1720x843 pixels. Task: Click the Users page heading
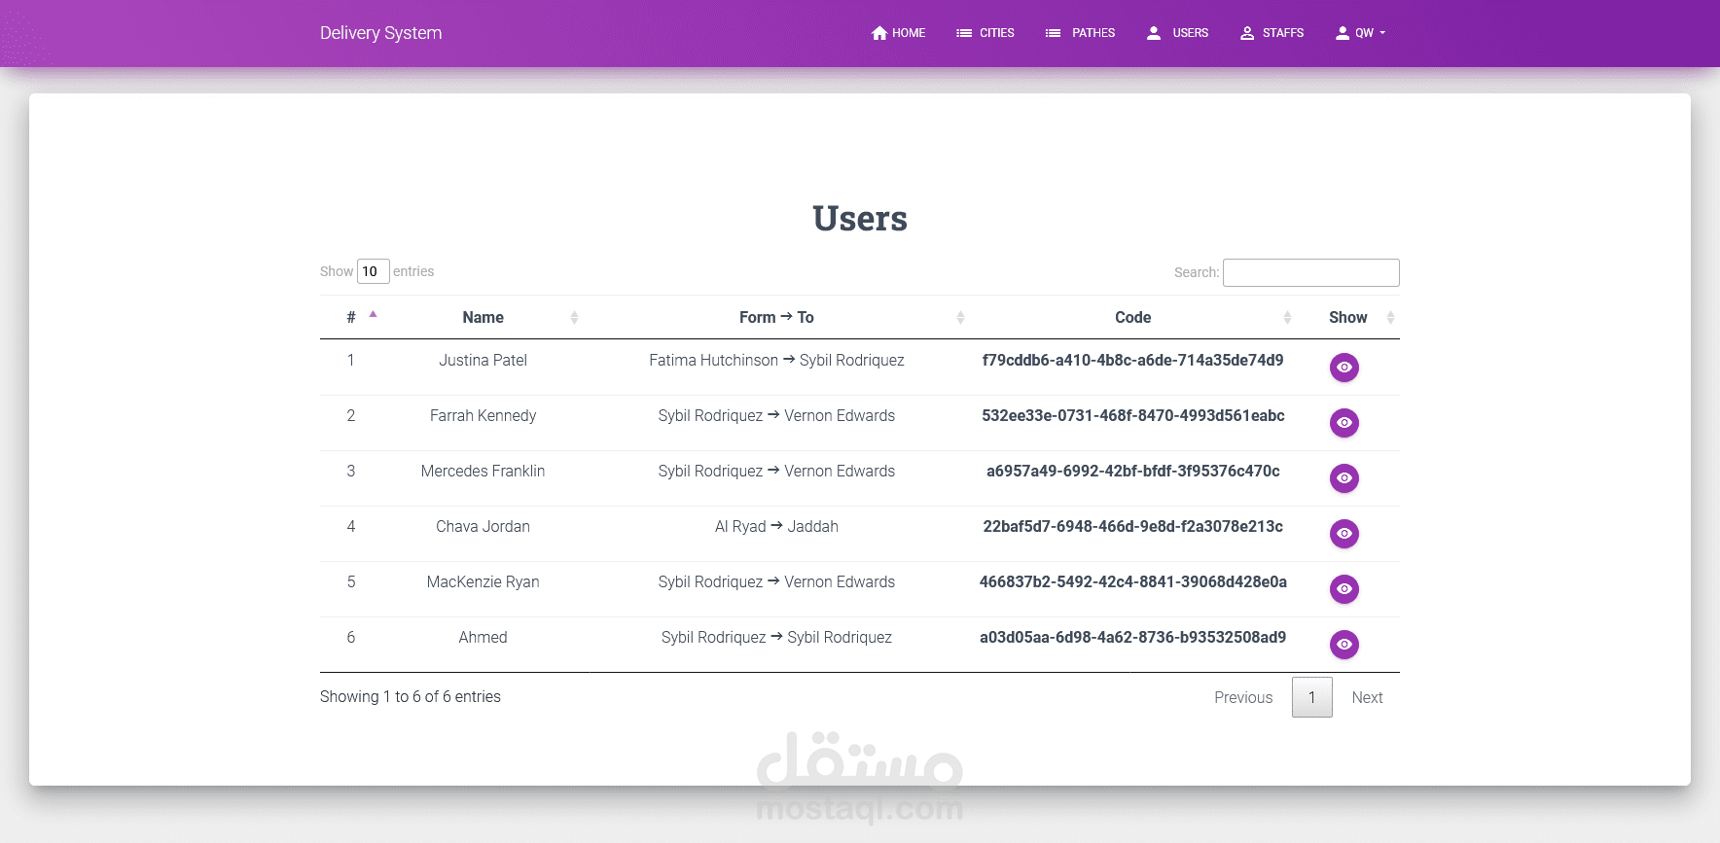pos(860,219)
